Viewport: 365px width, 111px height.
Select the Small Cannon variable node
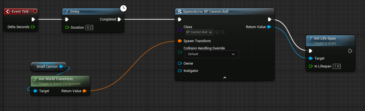[49, 67]
